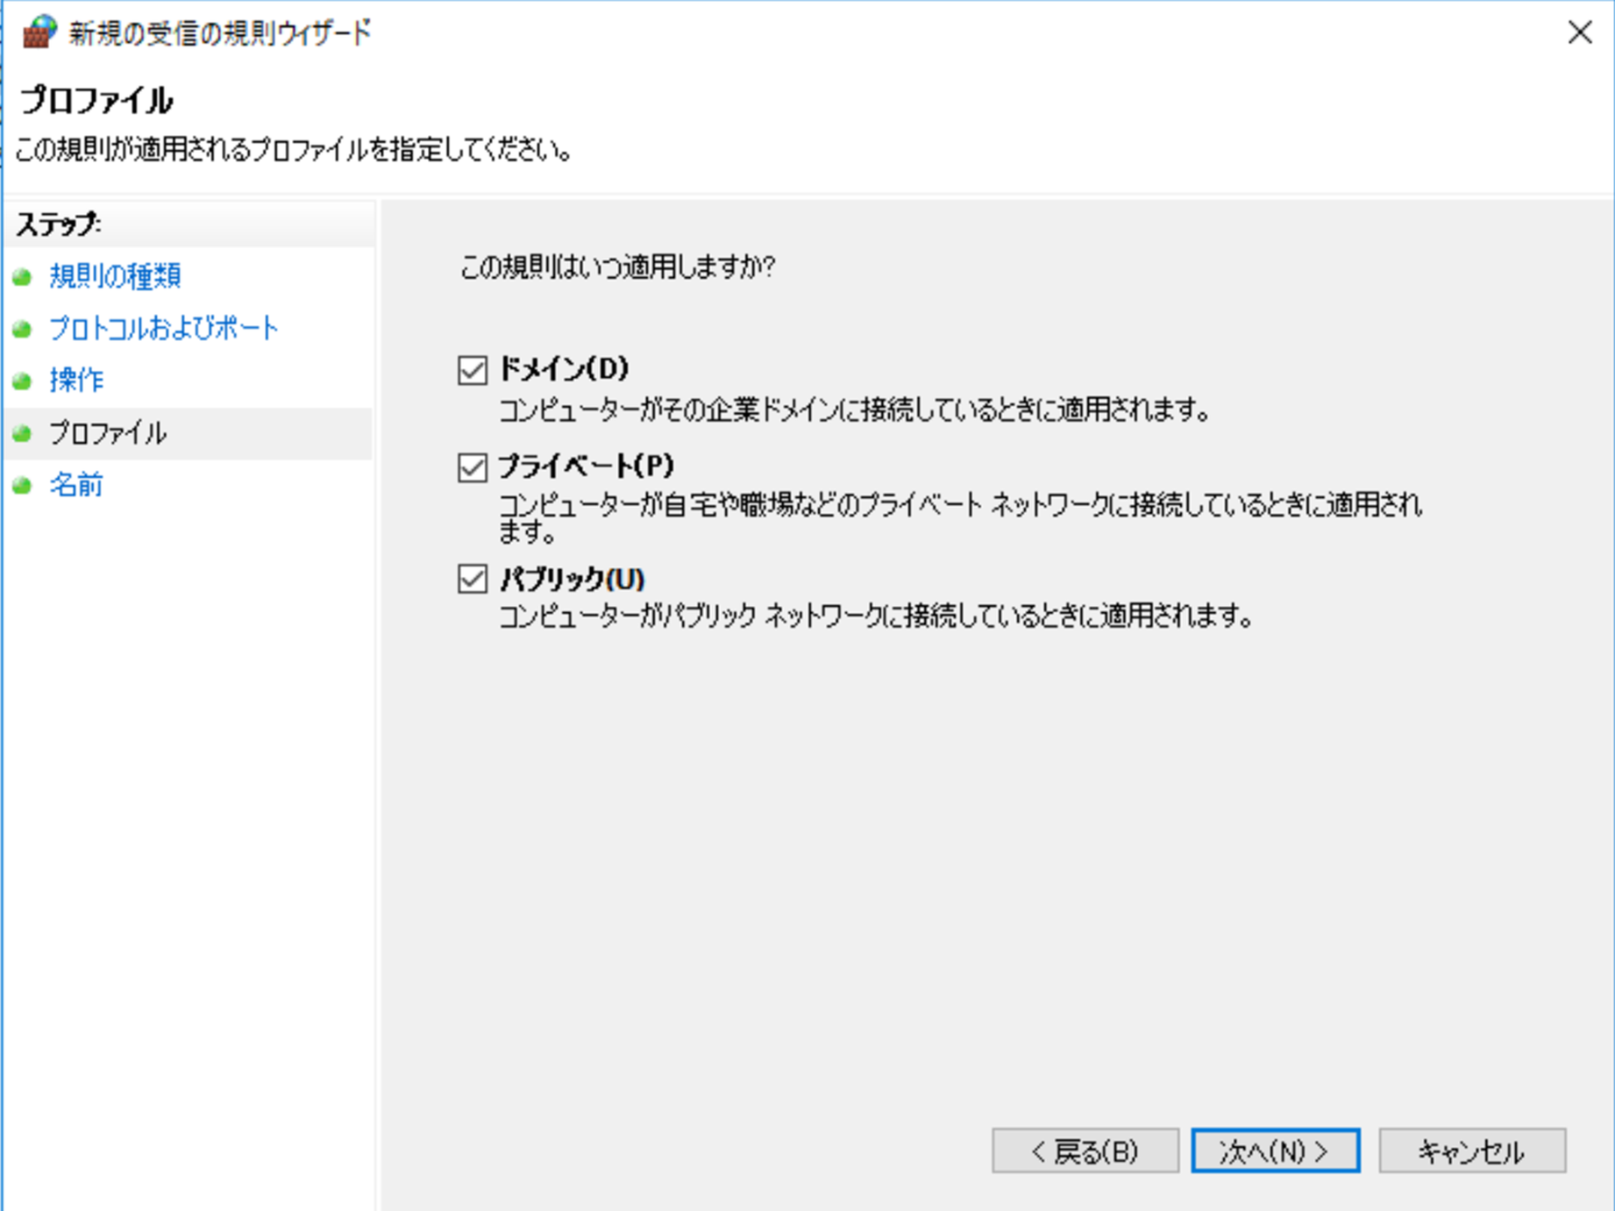The height and width of the screenshot is (1211, 1615).
Task: Click the green dot beside プロトコルおよびポート
Action: 23,328
